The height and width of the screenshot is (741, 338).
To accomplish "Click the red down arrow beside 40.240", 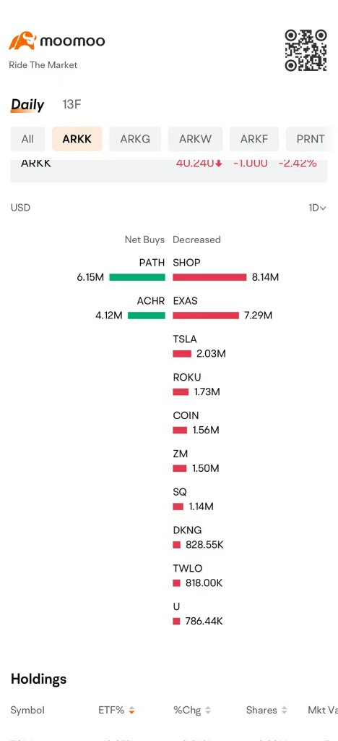I will click(219, 164).
